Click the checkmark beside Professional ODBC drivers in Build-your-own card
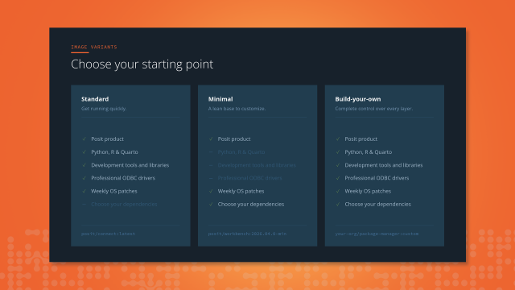Image resolution: width=515 pixels, height=290 pixels. (338, 178)
